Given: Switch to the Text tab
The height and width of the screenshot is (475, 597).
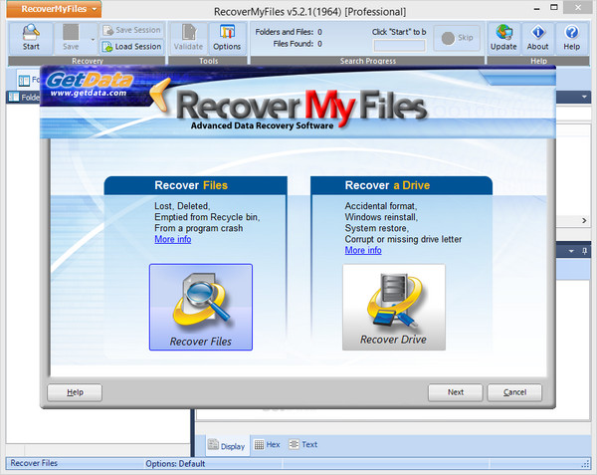Looking at the screenshot, I should [x=303, y=445].
